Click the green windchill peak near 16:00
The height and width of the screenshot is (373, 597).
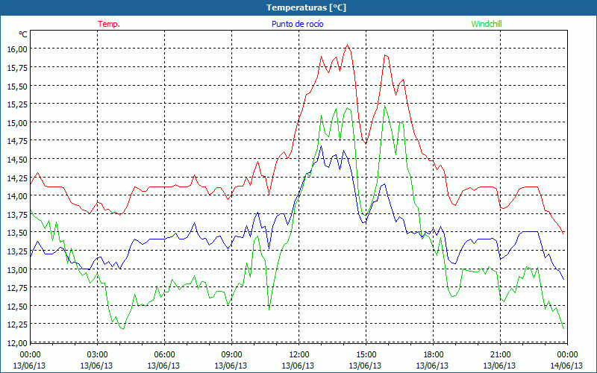pos(385,106)
